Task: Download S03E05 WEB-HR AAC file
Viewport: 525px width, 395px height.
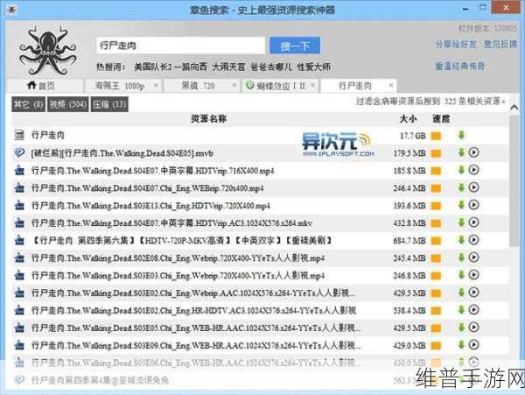Action: click(461, 327)
